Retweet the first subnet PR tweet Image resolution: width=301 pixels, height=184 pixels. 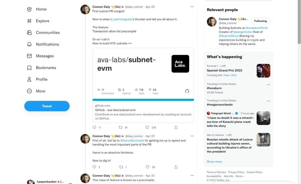click(121, 127)
